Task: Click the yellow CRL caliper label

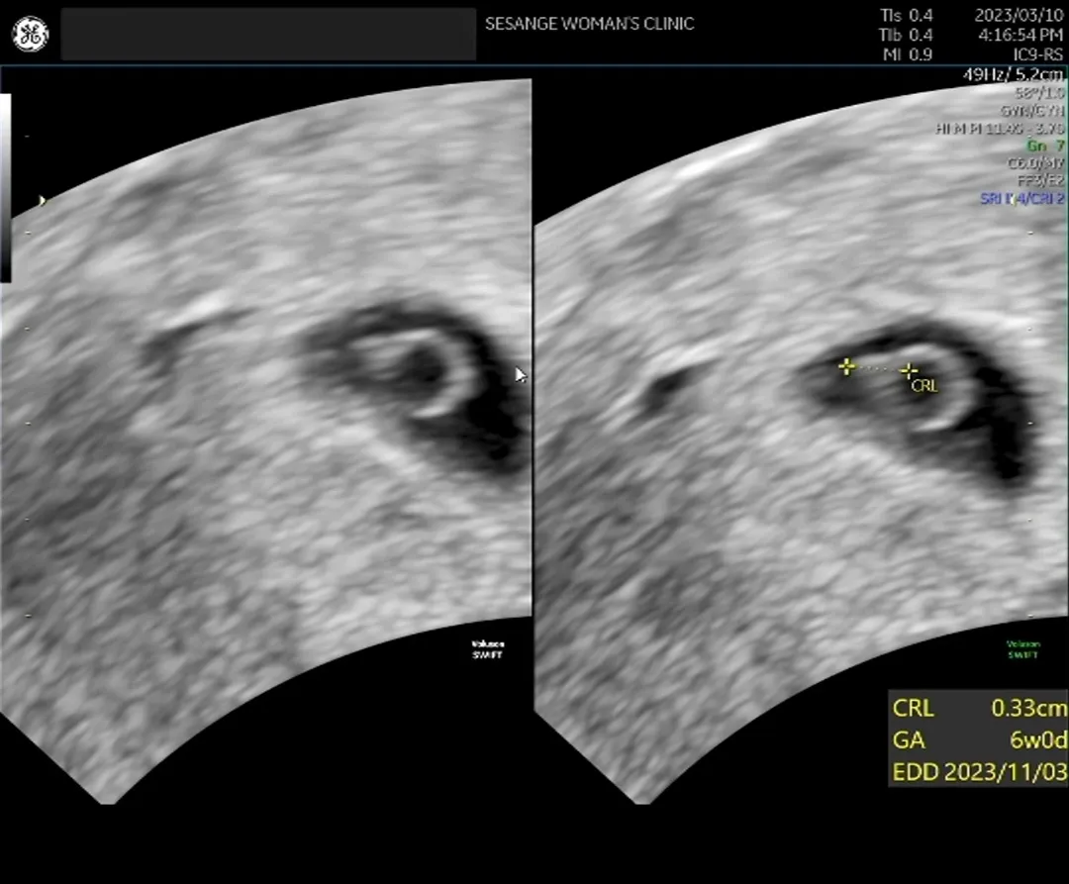Action: pyautogui.click(x=924, y=386)
